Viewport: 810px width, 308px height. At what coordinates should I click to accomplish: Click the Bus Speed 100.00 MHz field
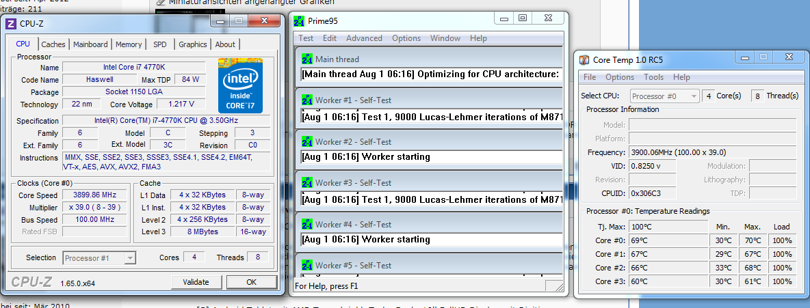(x=94, y=219)
